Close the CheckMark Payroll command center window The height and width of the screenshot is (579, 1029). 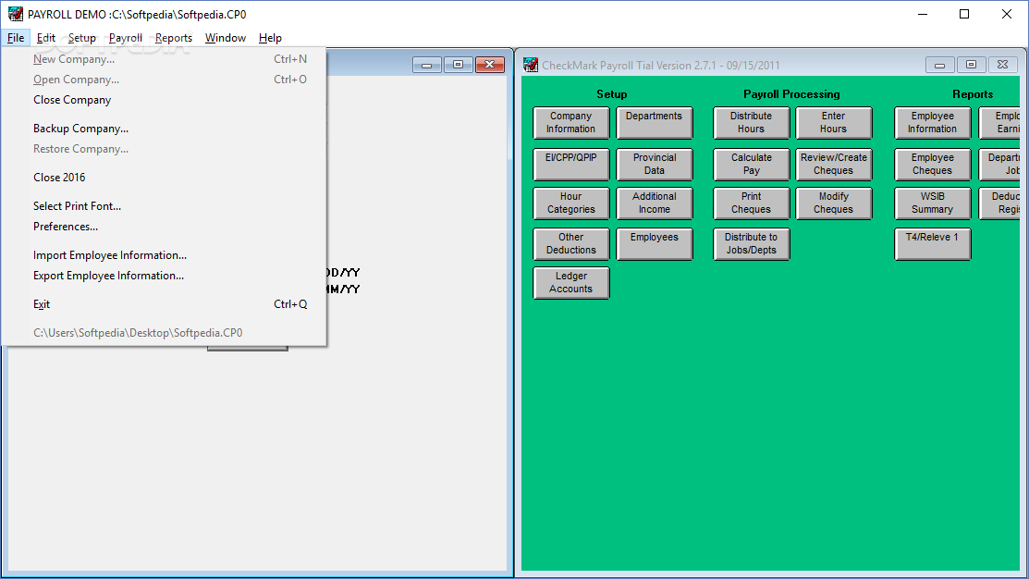1003,65
